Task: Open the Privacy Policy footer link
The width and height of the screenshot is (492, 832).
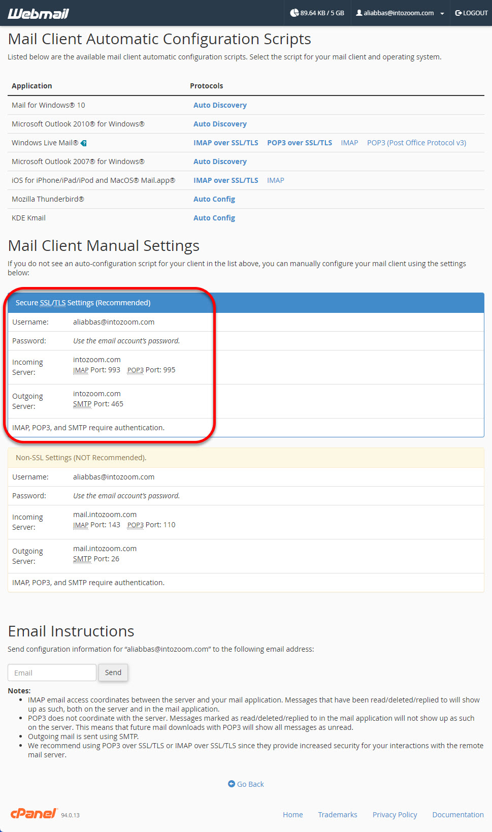Action: (395, 815)
